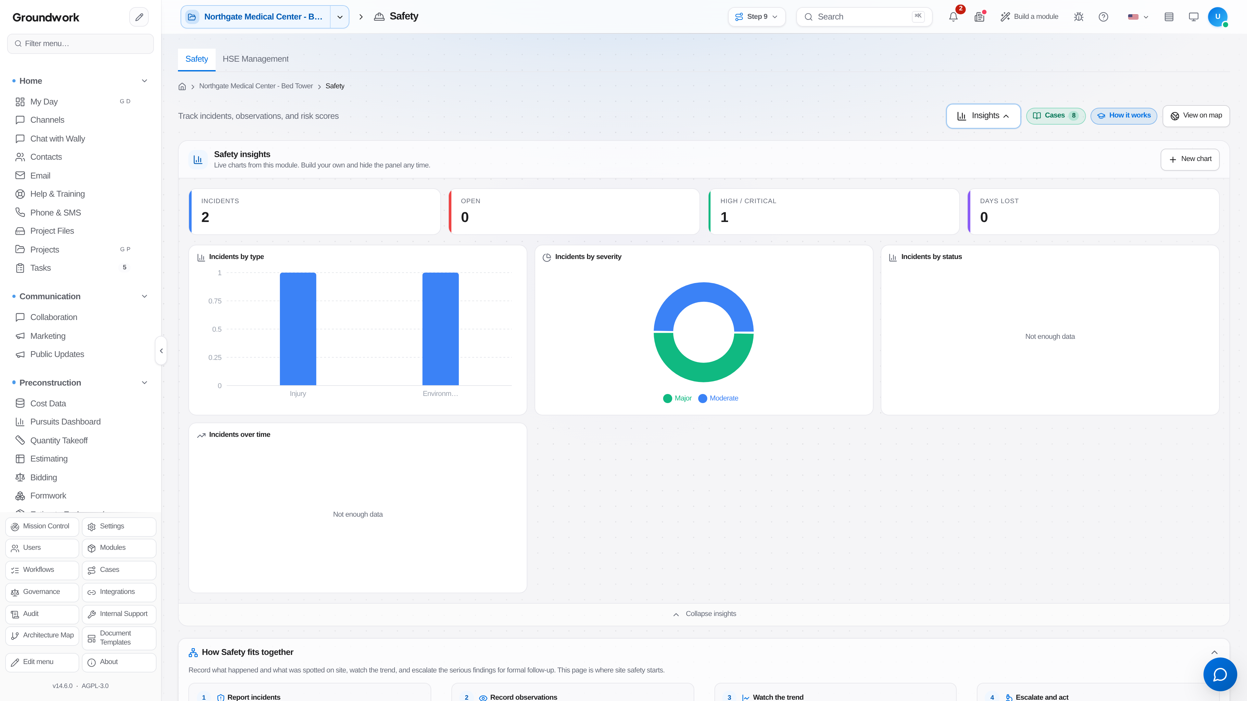The width and height of the screenshot is (1247, 701).
Task: Click the Injury bar in type chart
Action: (x=298, y=329)
